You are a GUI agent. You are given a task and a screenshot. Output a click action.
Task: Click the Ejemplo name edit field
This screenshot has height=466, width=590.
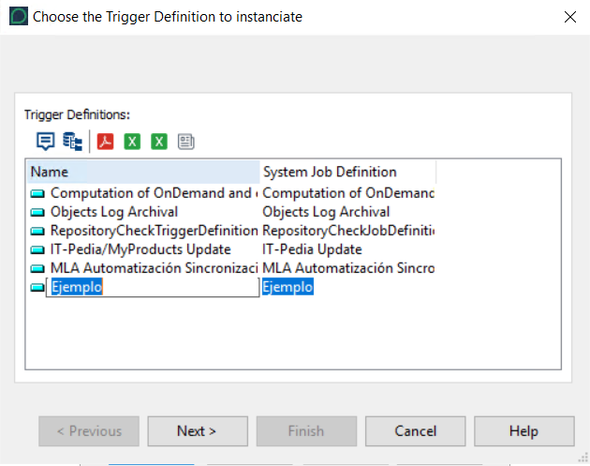[153, 287]
